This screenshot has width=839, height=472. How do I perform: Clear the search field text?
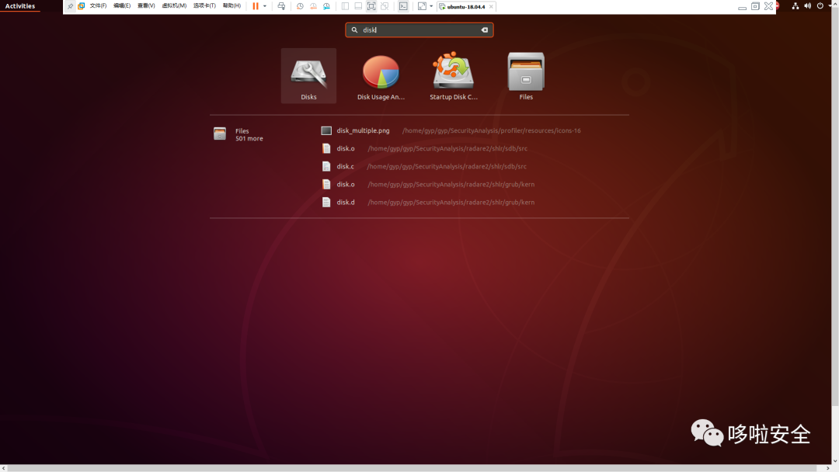pos(485,30)
